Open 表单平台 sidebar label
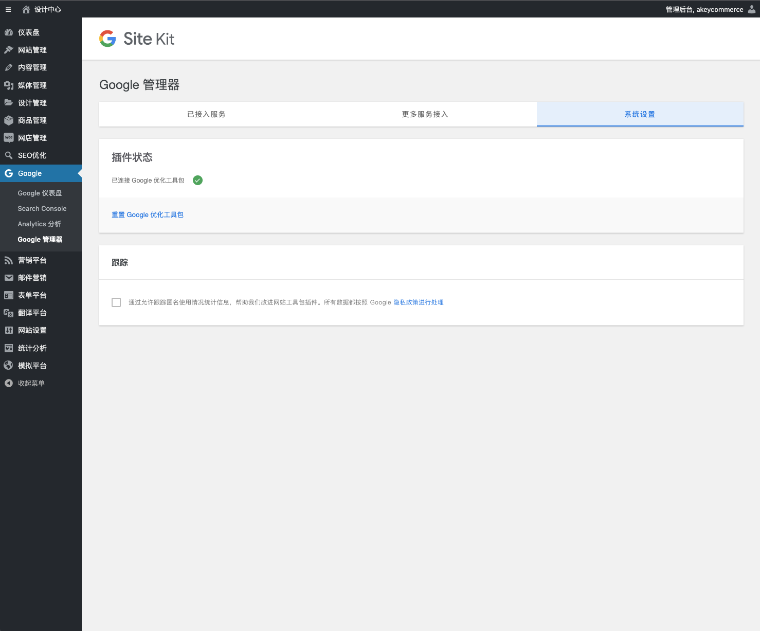Screen dimensions: 760x631 [32, 295]
